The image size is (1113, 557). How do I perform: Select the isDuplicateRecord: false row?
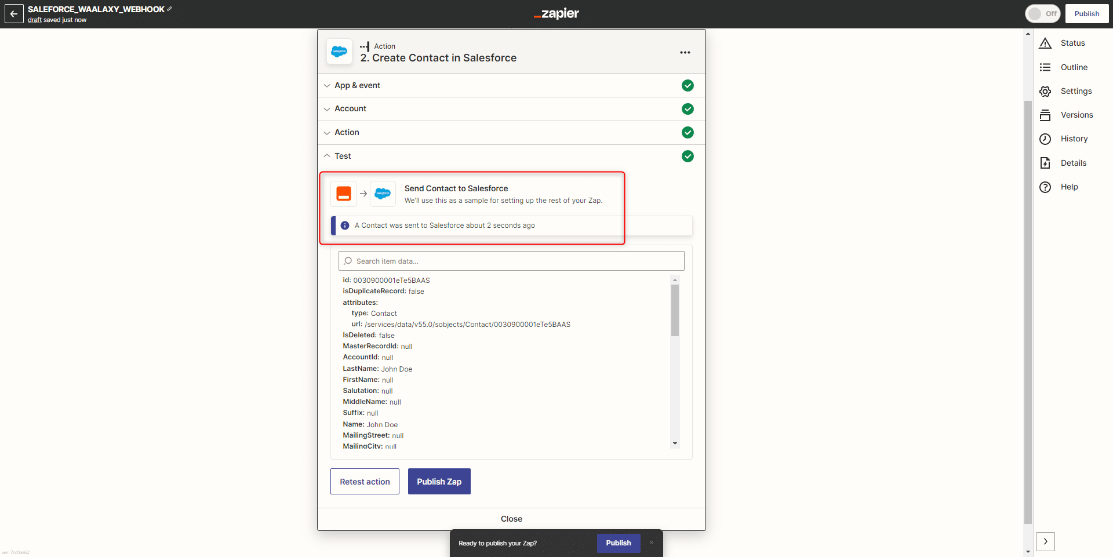coord(383,292)
